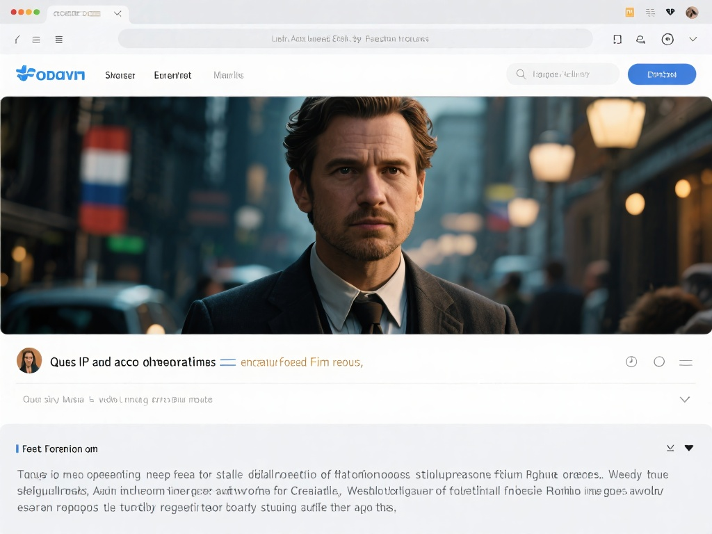Click the underlined arrow icon in "Feet Forenion om"
This screenshot has width=712, height=534.
(x=670, y=448)
